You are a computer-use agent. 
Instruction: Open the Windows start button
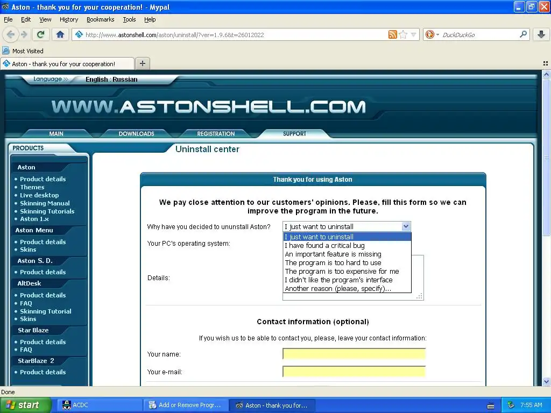click(x=26, y=405)
